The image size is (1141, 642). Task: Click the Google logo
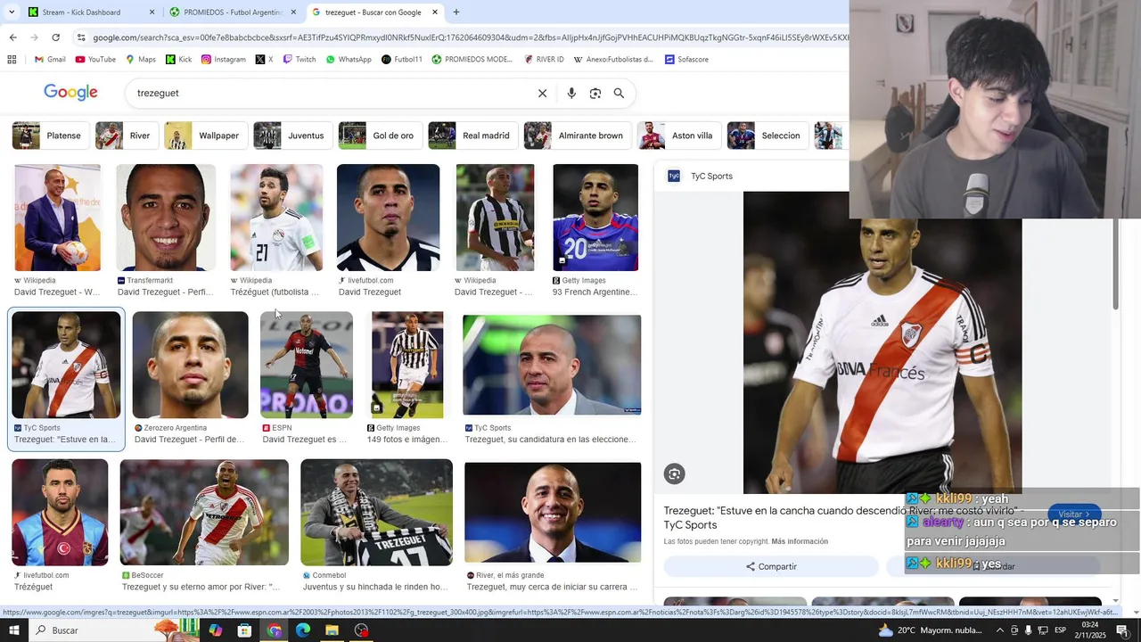70,93
